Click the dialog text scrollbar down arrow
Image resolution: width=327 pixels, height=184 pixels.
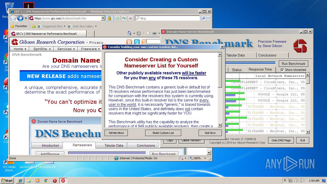point(220,125)
